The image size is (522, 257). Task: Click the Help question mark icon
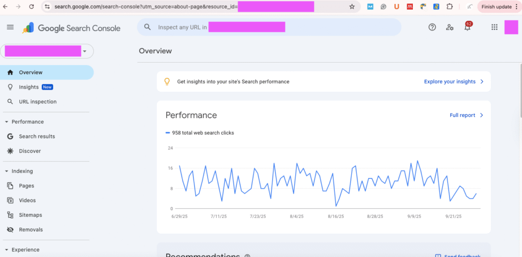tap(432, 27)
